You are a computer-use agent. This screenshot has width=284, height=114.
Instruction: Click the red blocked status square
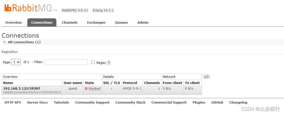[x=86, y=89]
